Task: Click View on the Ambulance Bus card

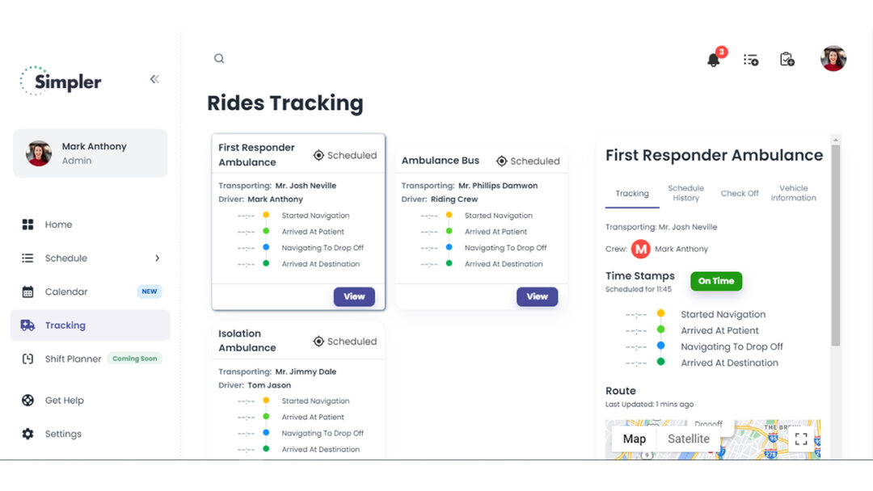Action: pyautogui.click(x=537, y=297)
